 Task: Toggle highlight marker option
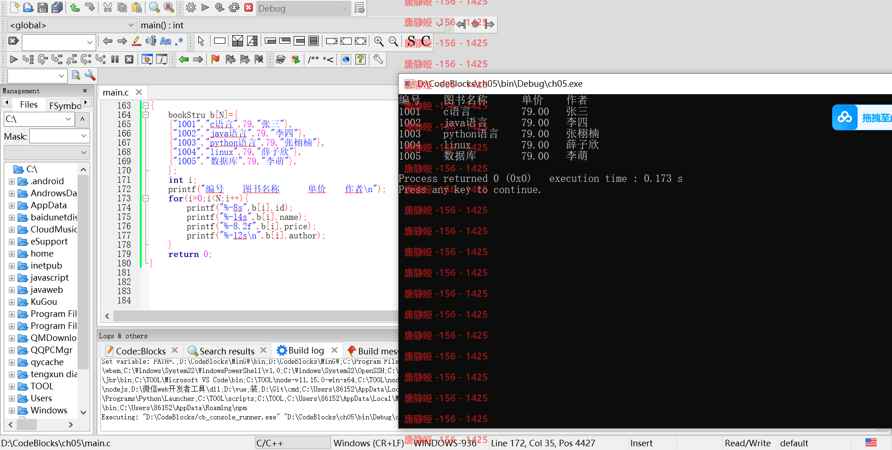tap(136, 41)
